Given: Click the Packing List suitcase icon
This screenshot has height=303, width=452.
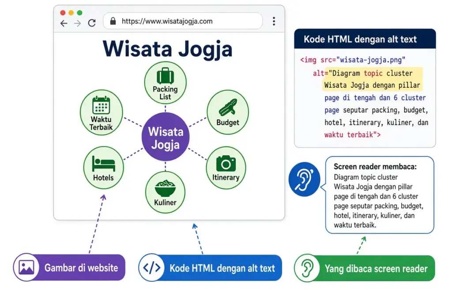Looking at the screenshot, I should (x=165, y=76).
